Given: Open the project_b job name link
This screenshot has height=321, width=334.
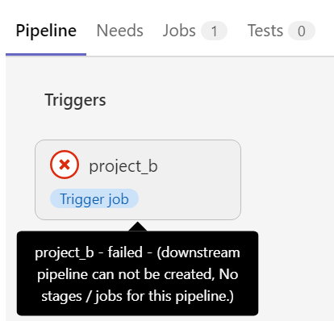Looking at the screenshot, I should click(x=123, y=166).
